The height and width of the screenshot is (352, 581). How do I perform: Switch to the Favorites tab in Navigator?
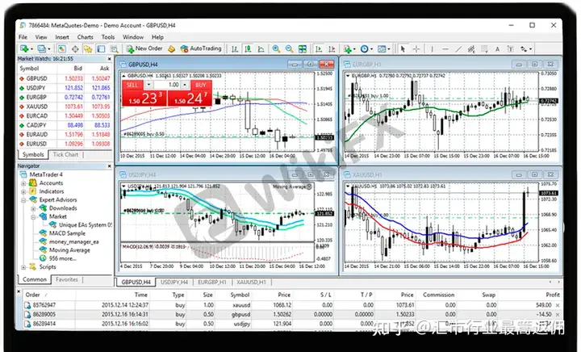(x=67, y=279)
